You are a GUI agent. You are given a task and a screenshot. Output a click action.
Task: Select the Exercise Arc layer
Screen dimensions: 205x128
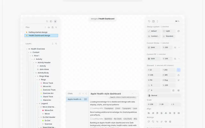48,93
